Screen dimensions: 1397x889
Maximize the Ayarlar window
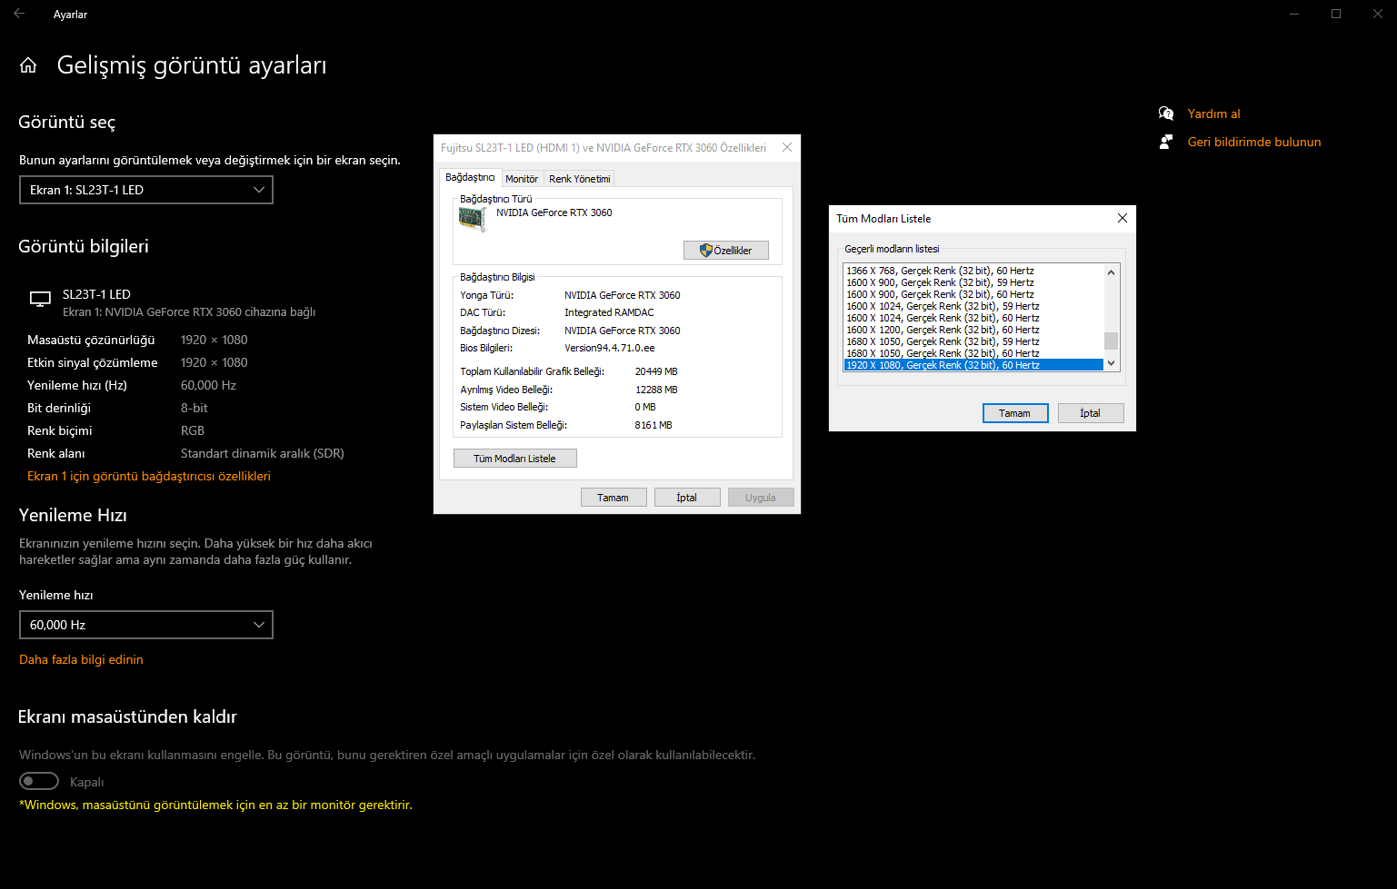click(1336, 14)
